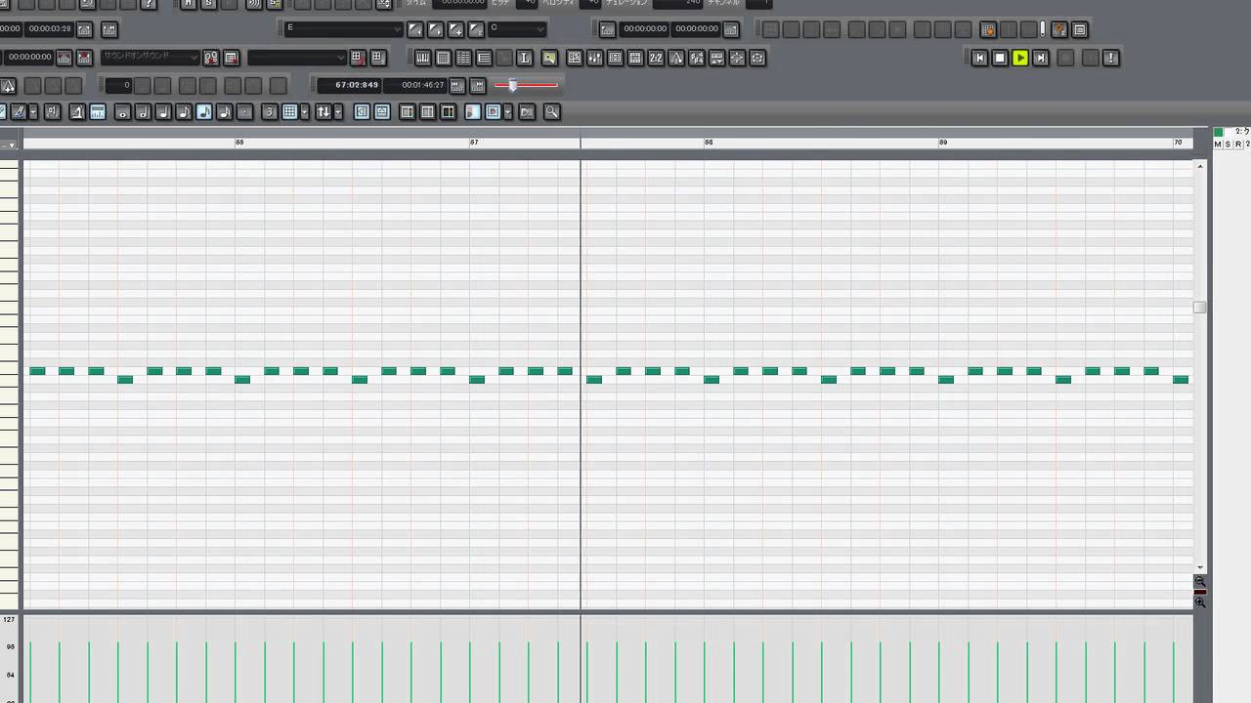This screenshot has width=1251, height=703.
Task: Select eighth note length
Action: (184, 112)
